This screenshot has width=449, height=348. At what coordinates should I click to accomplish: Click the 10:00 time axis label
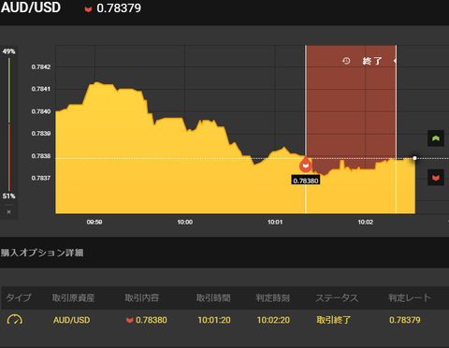click(x=185, y=222)
